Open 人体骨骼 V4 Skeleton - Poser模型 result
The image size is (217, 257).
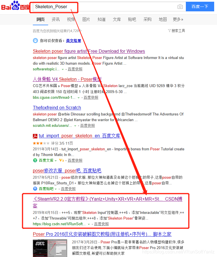coord(67,79)
